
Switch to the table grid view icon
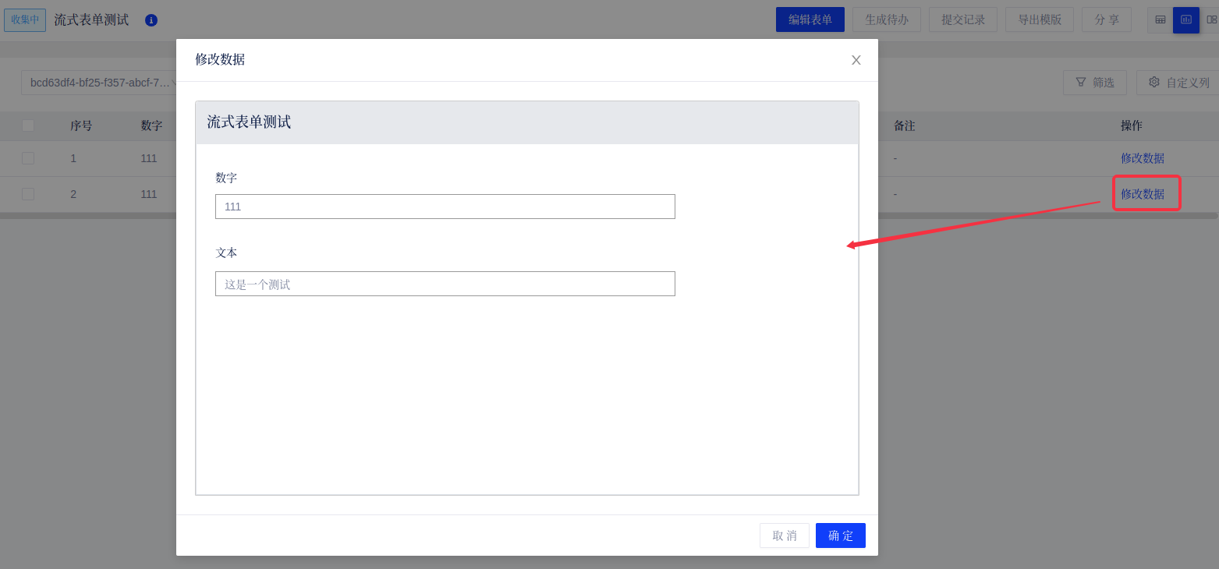pyautogui.click(x=1160, y=19)
